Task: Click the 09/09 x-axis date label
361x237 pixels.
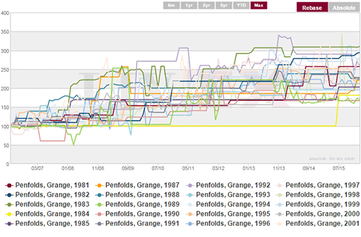Action: (x=128, y=168)
